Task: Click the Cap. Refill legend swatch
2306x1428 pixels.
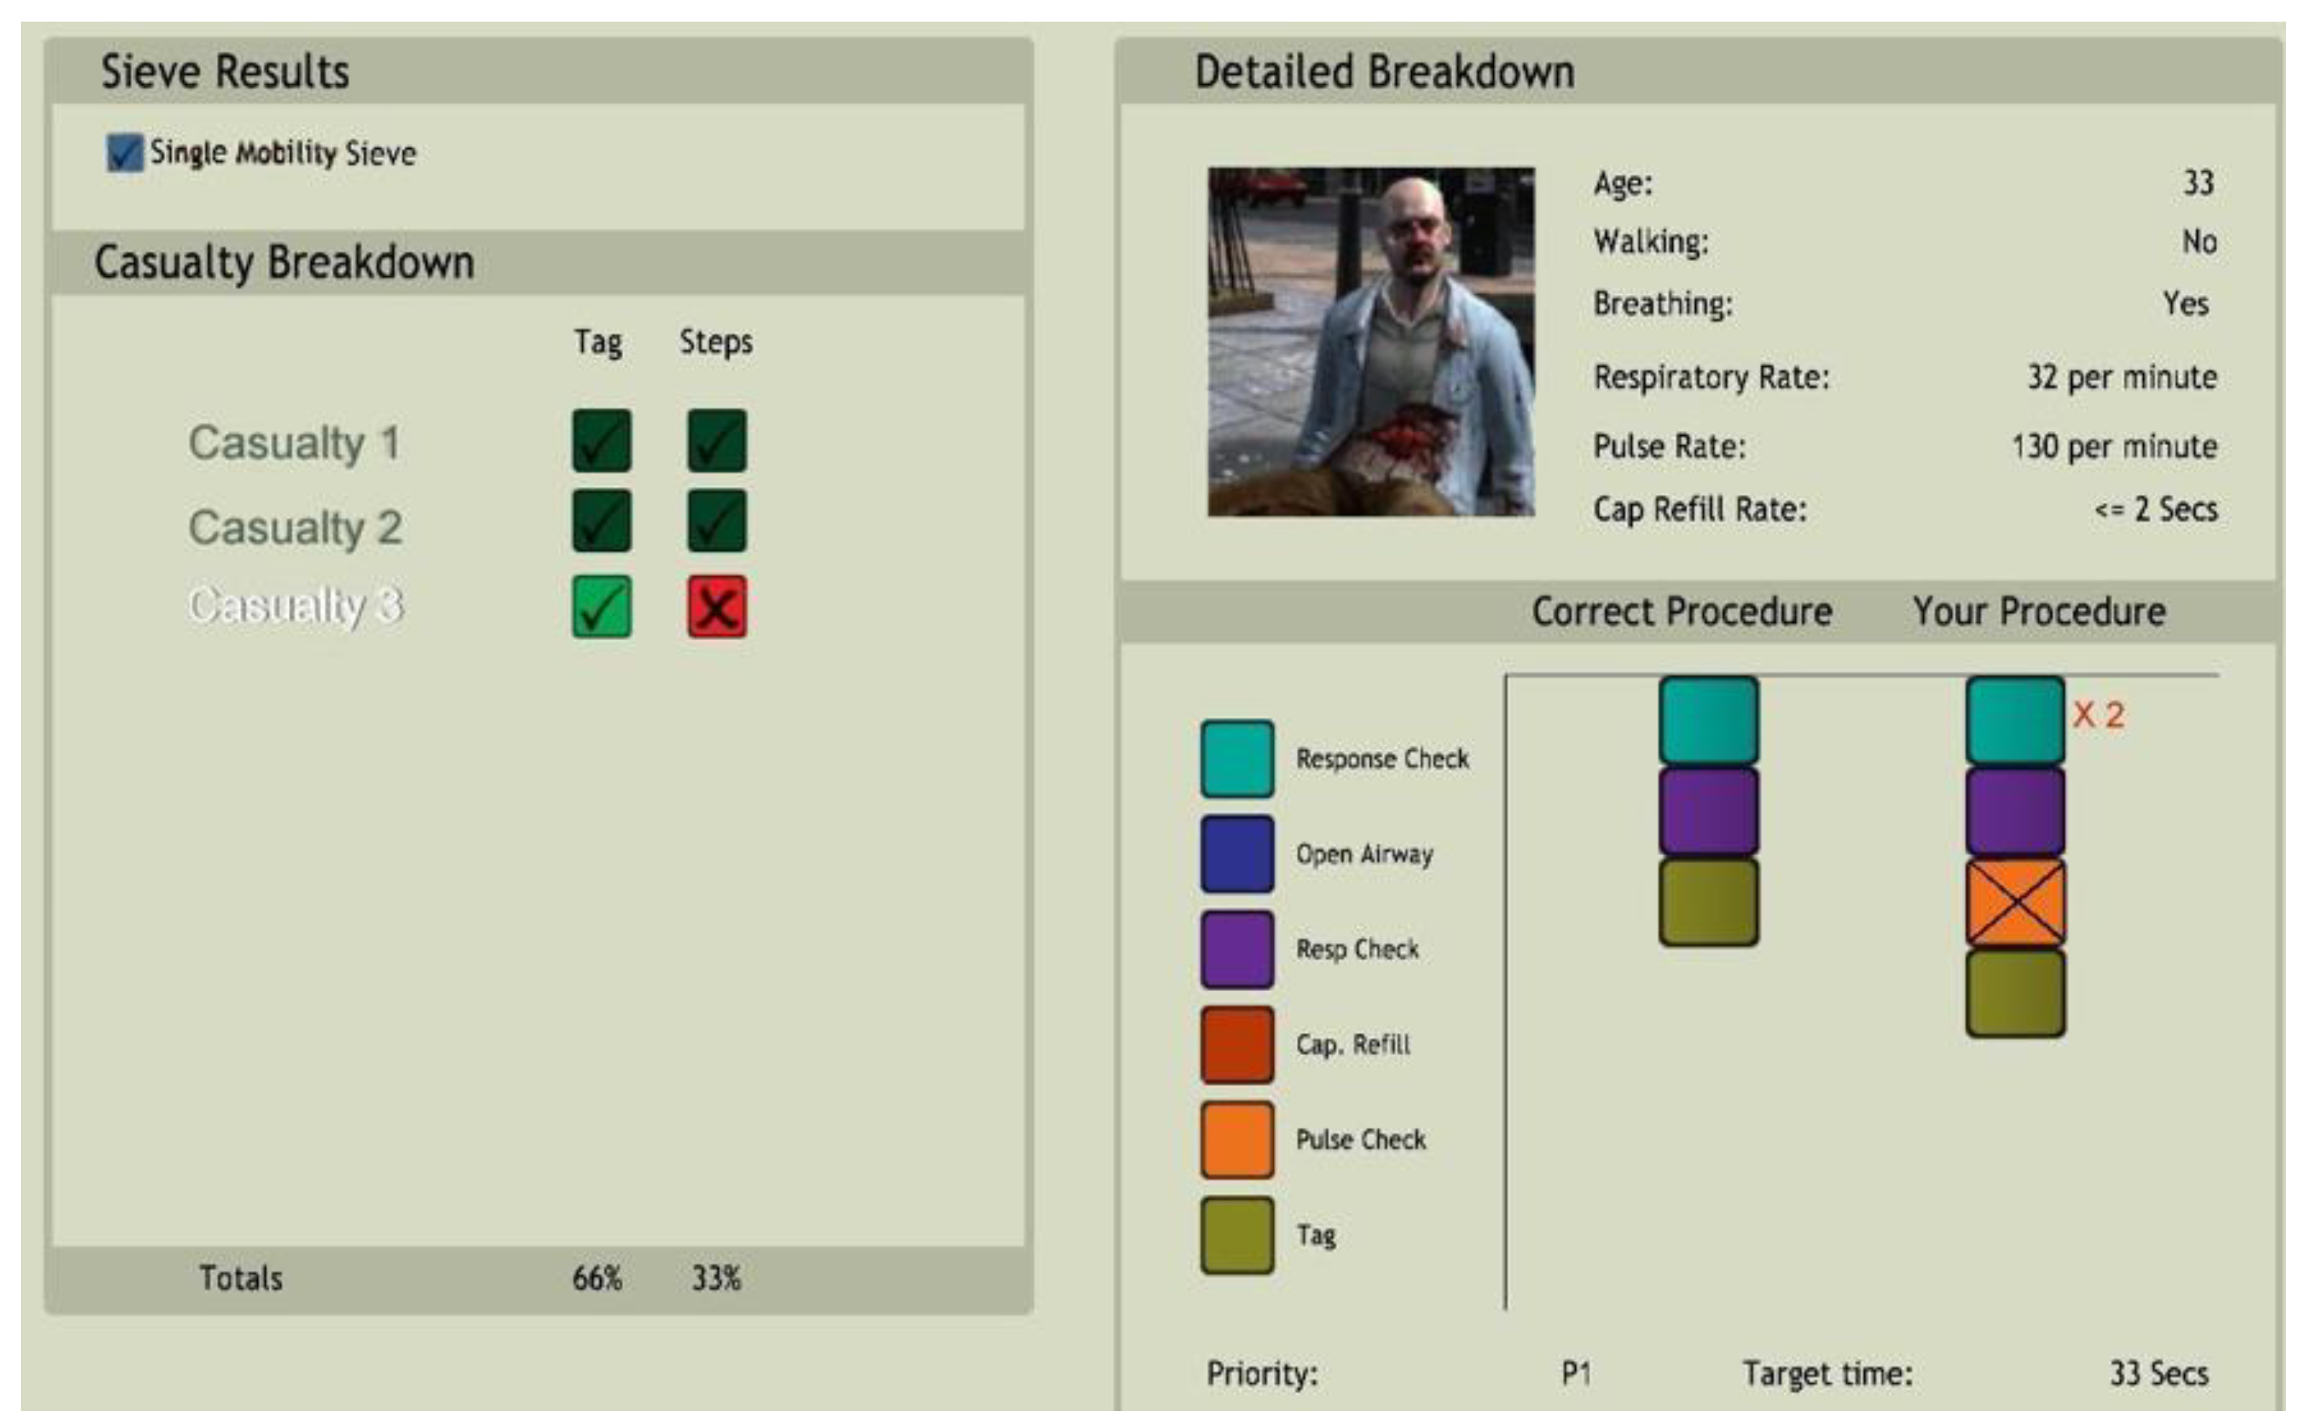Action: (1237, 1044)
